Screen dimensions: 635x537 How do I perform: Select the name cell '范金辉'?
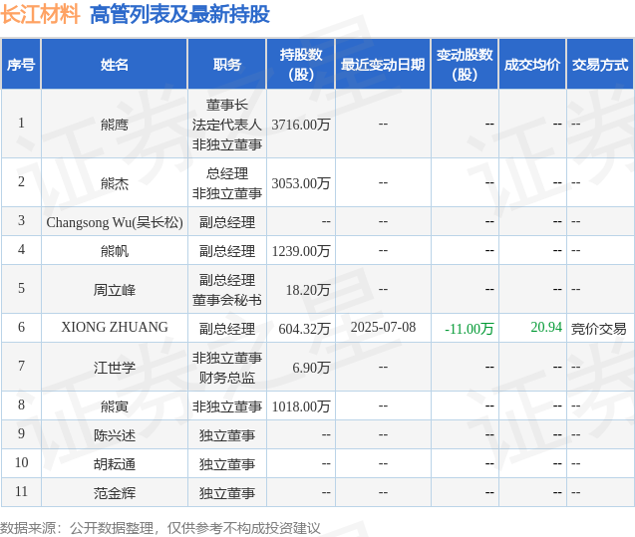point(115,493)
